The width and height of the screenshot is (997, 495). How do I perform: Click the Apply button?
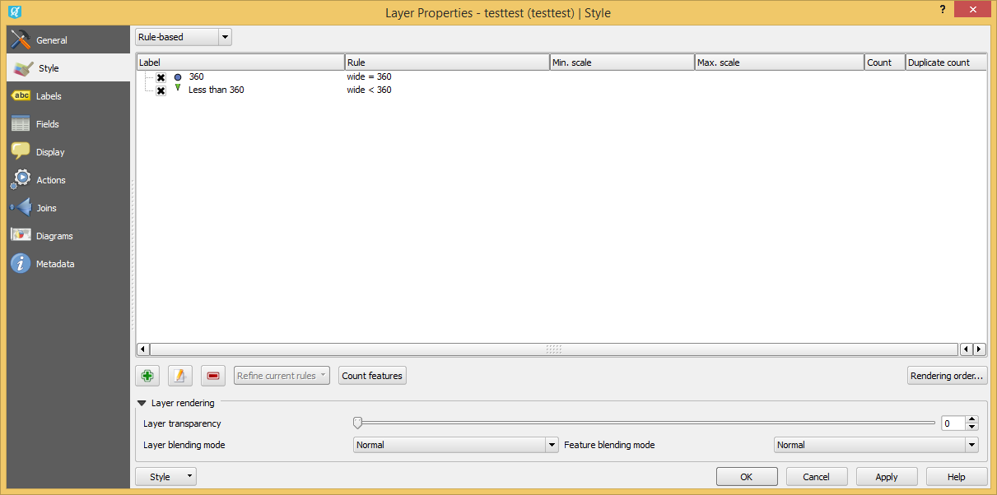pos(887,477)
